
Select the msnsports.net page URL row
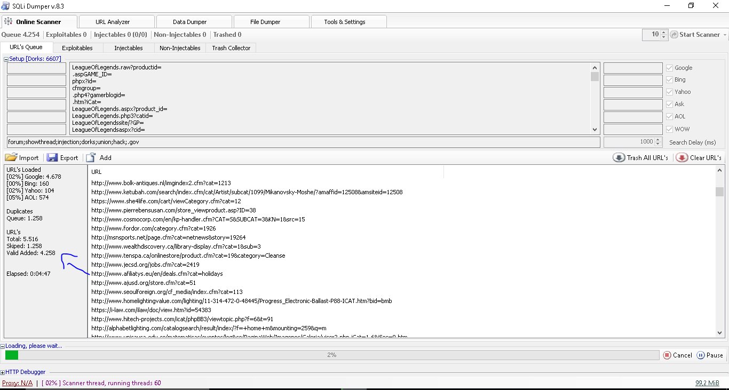[168, 237]
